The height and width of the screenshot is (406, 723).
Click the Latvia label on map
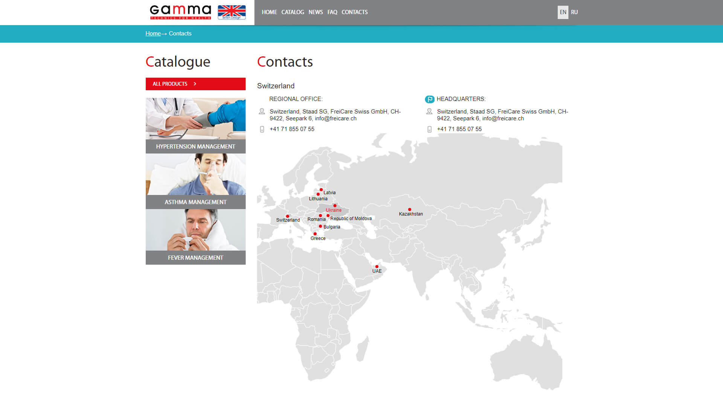pos(329,192)
